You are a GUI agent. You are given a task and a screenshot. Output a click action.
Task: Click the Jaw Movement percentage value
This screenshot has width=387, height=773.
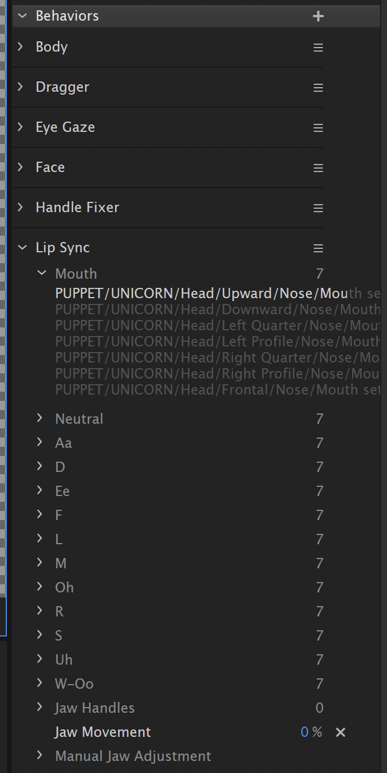click(x=305, y=732)
